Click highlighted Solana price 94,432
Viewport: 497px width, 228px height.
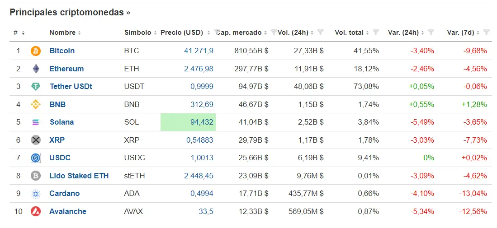[x=188, y=122]
